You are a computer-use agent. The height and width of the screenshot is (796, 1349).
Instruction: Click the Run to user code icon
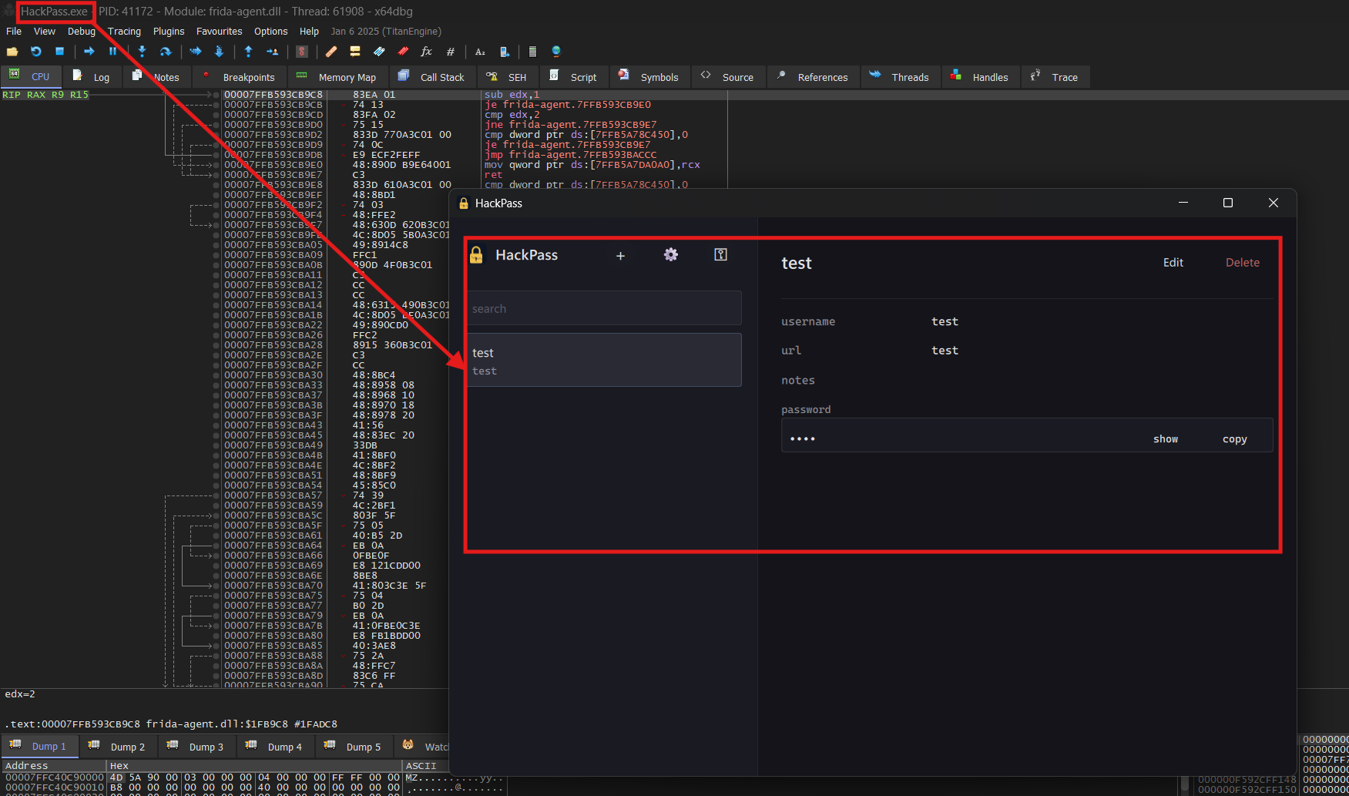pyautogui.click(x=272, y=52)
